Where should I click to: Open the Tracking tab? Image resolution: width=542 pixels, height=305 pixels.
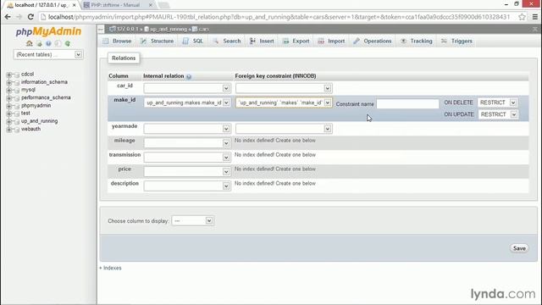417,42
